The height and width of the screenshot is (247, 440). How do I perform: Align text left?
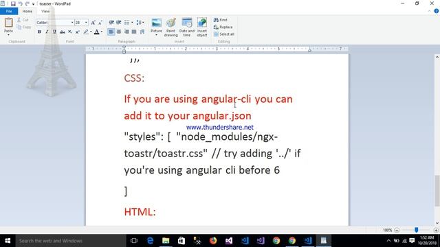click(x=111, y=32)
